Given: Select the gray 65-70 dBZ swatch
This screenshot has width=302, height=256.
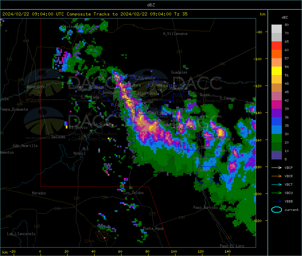Looking at the screenshot, I should pyautogui.click(x=276, y=37).
